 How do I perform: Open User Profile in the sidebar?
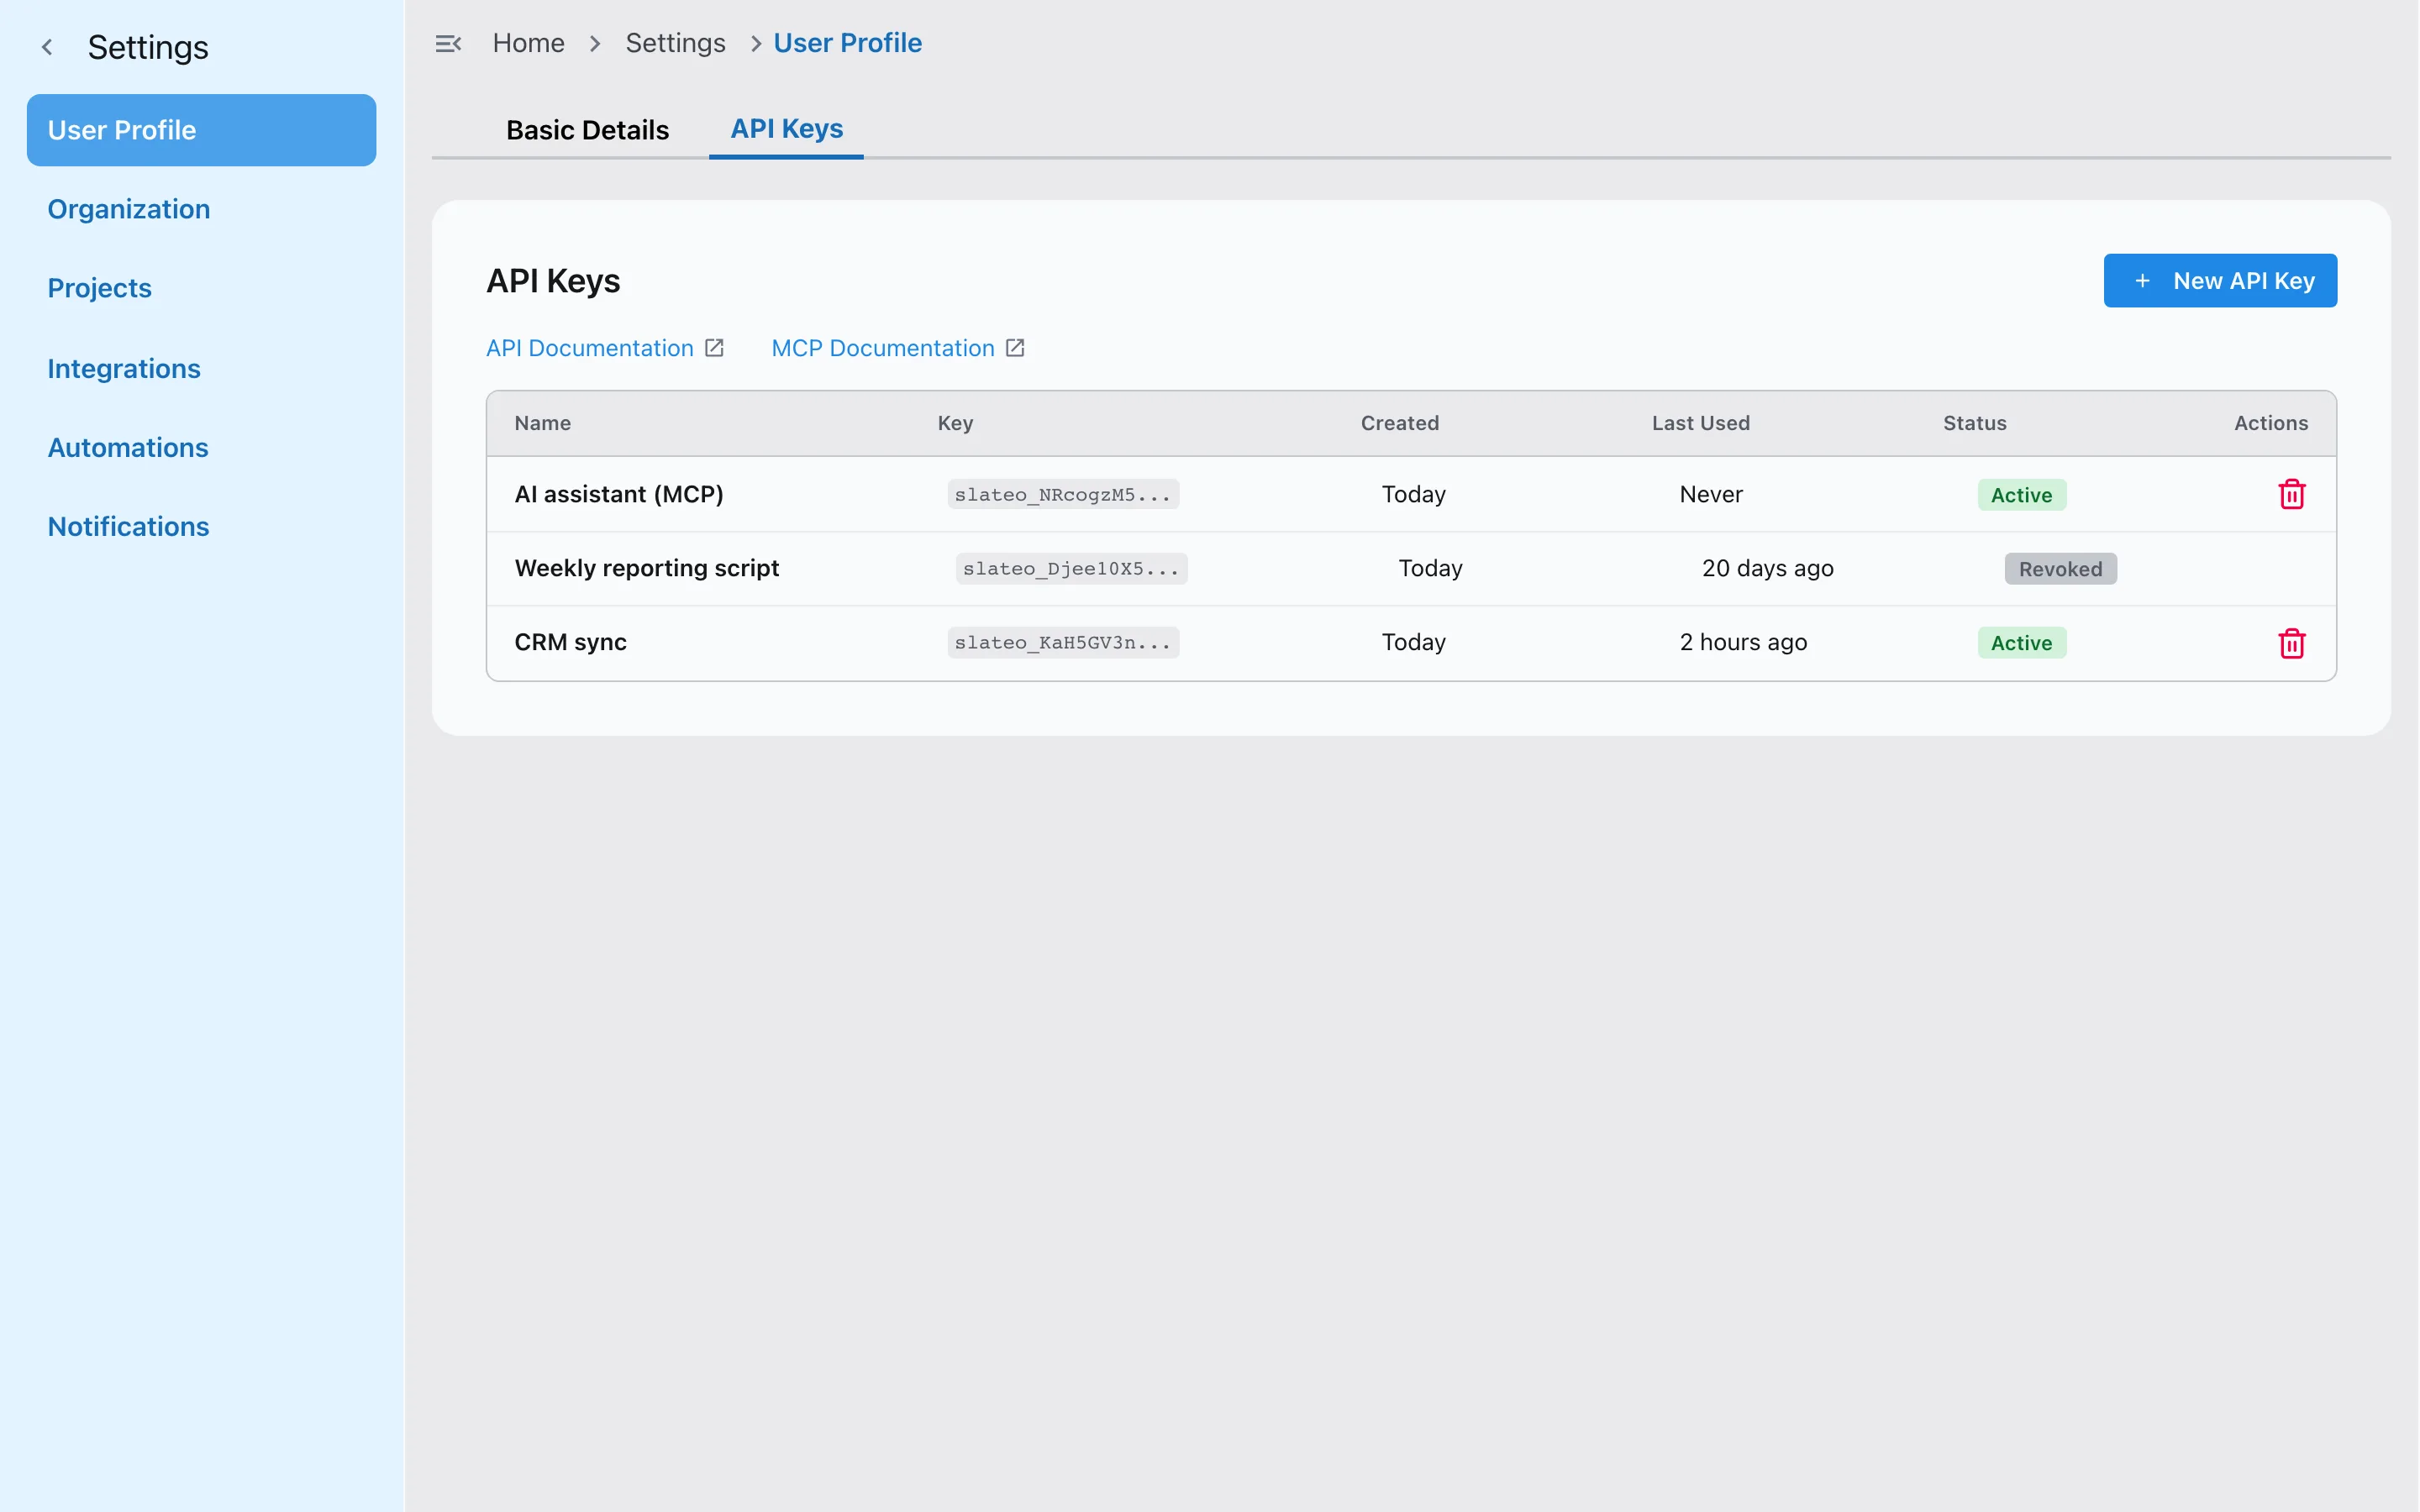[x=201, y=130]
